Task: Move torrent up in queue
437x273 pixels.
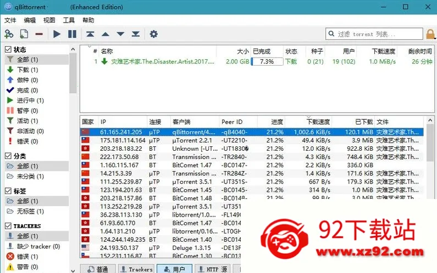Action: (x=106, y=34)
